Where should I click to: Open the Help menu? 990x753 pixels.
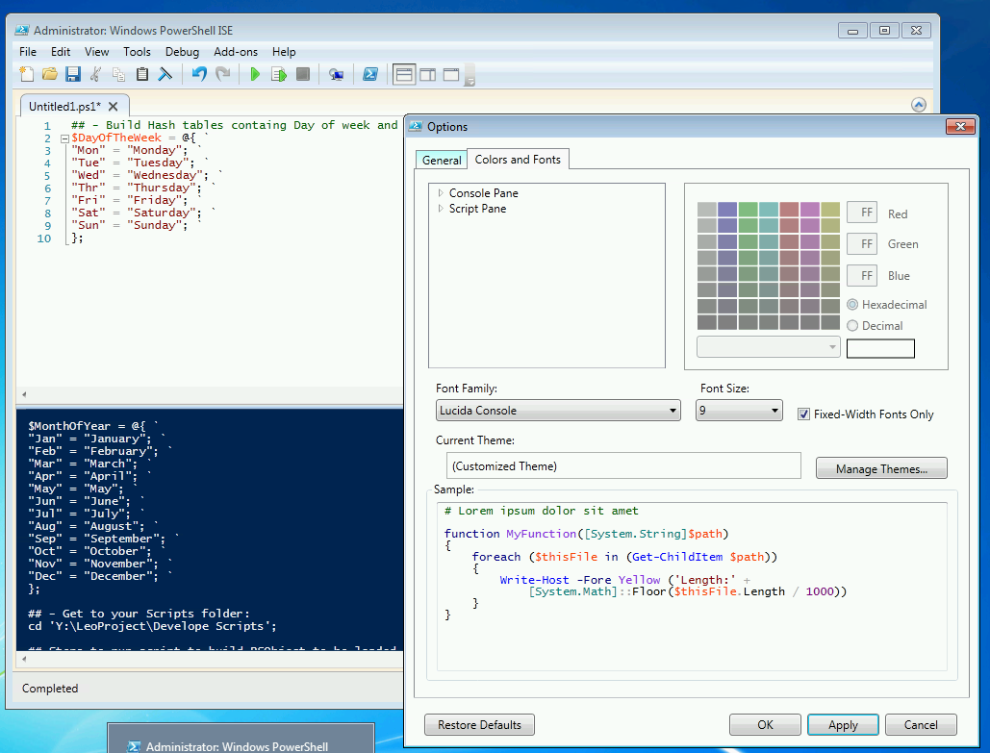(x=284, y=52)
